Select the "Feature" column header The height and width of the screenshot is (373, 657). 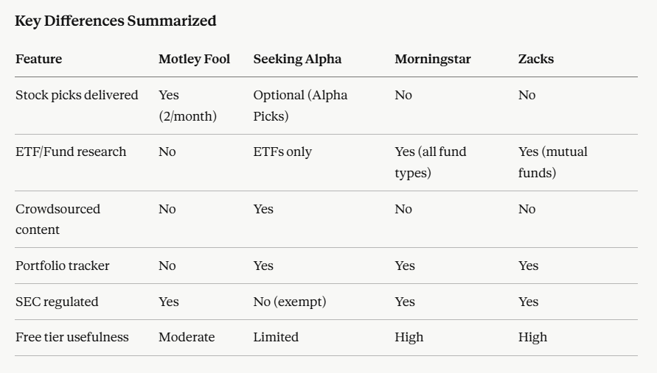click(x=39, y=59)
